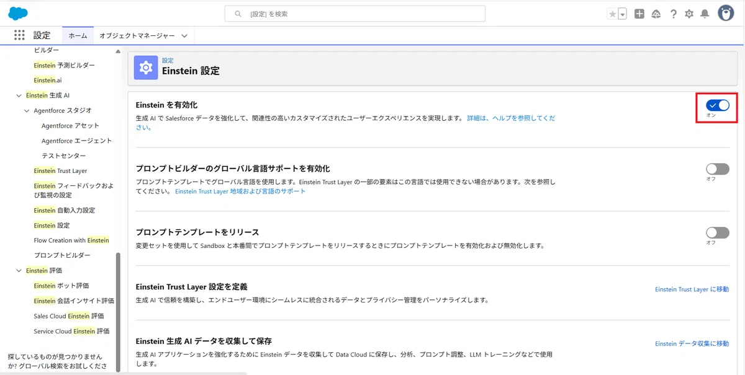Open プロンプトビルダー in the sidebar

62,255
